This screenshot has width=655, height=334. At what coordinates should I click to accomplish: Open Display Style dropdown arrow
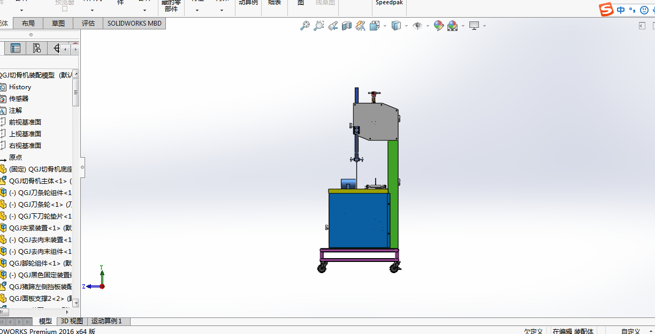(406, 26)
